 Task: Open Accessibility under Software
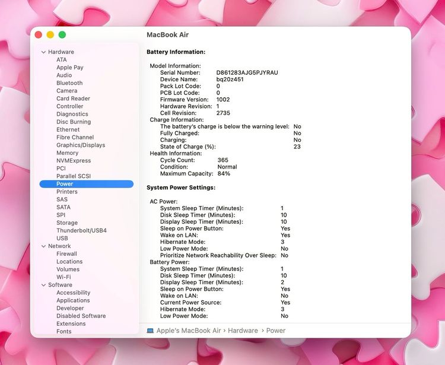(x=74, y=293)
